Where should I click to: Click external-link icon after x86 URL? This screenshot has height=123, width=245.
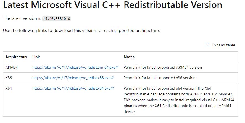coord(112,78)
